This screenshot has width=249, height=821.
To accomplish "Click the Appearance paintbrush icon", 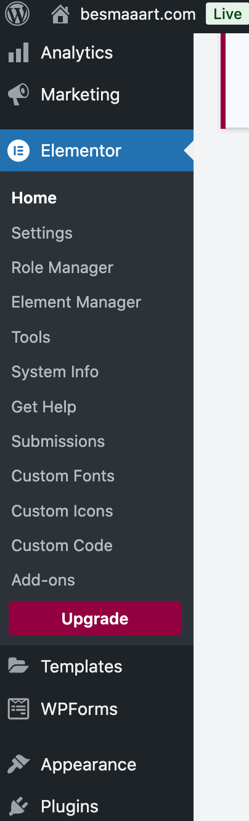I will (18, 764).
